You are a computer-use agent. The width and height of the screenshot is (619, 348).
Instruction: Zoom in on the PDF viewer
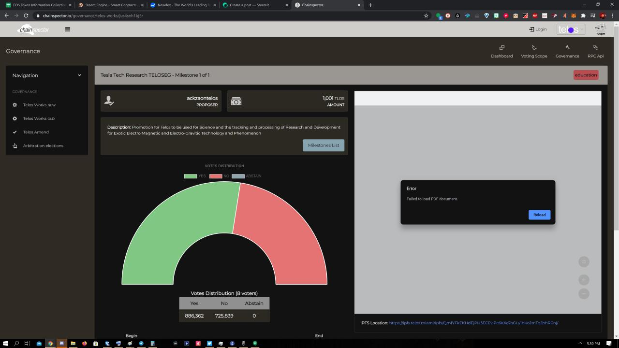[x=584, y=280]
